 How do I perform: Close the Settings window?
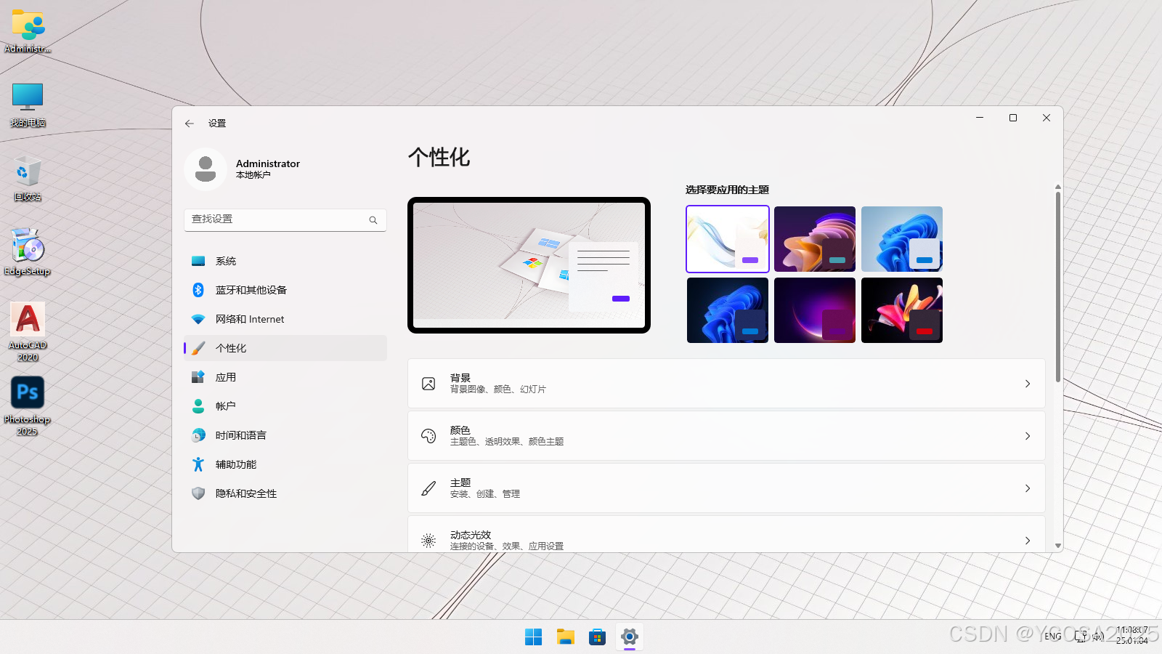(1047, 118)
